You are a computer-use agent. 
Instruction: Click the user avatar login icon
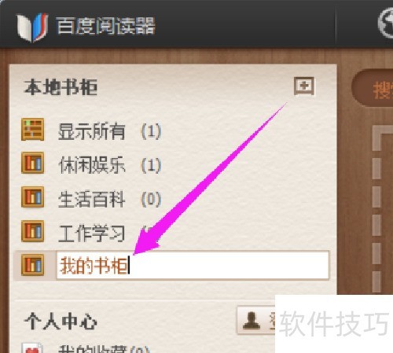click(x=252, y=321)
